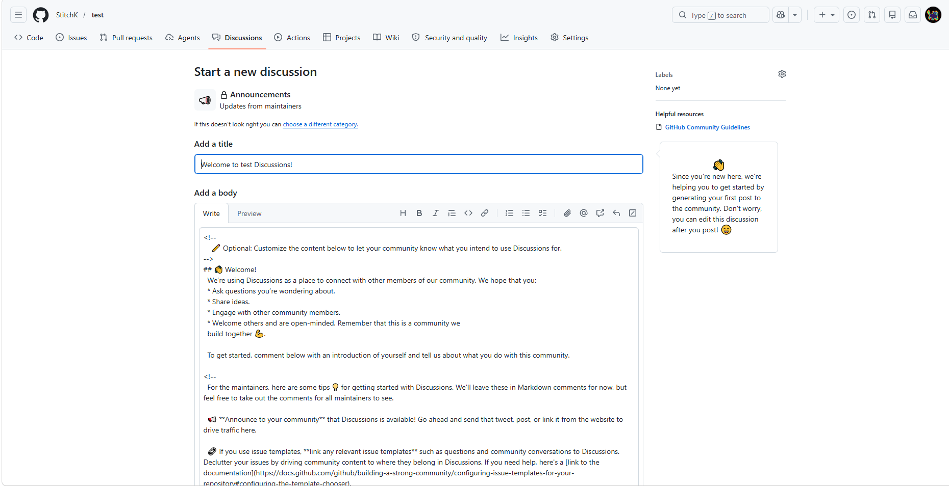Add a cross-reference to an issue
949x486 pixels.
pyautogui.click(x=600, y=213)
